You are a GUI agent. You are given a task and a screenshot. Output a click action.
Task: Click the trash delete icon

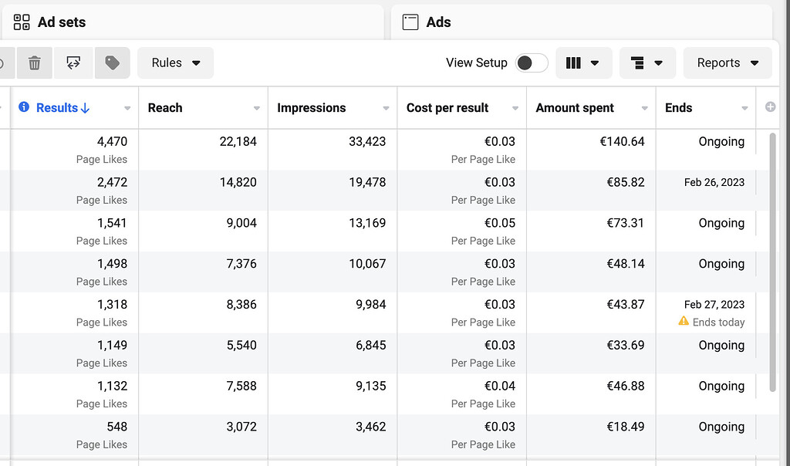34,63
